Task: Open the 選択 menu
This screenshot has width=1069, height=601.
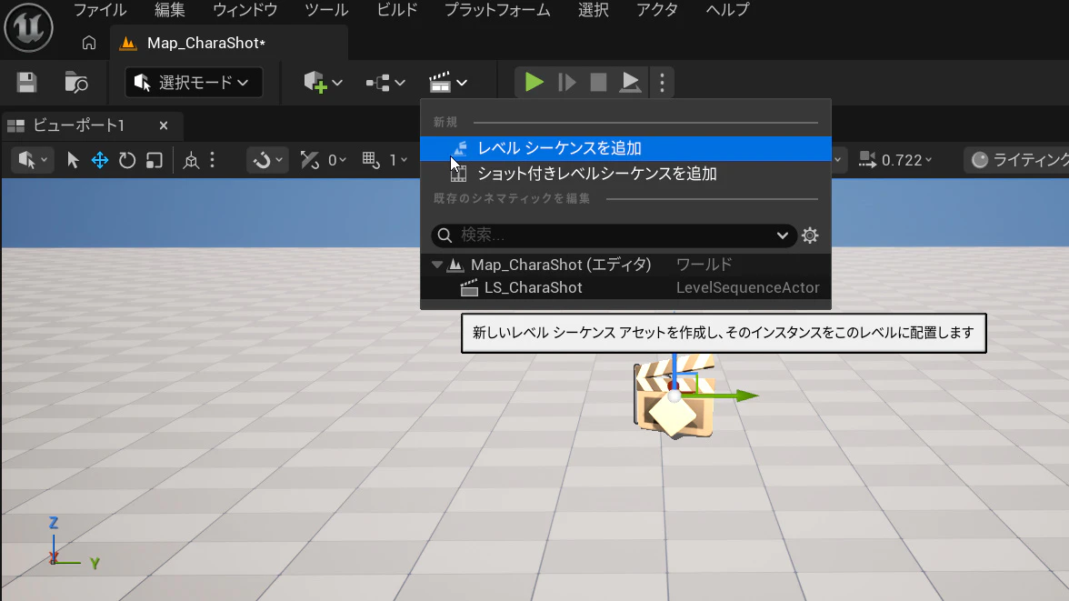Action: tap(593, 10)
